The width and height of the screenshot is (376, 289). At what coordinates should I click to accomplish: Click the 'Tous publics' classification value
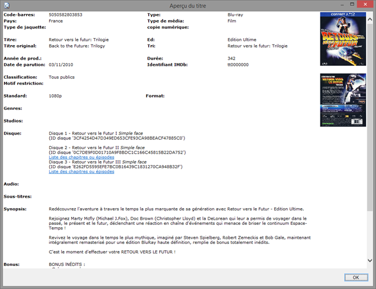pyautogui.click(x=62, y=77)
